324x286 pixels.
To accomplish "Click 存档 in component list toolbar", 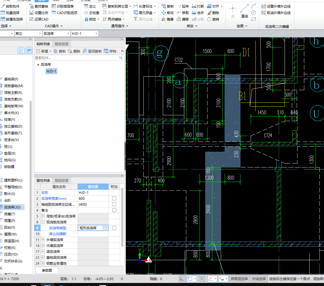I will point(110,51).
